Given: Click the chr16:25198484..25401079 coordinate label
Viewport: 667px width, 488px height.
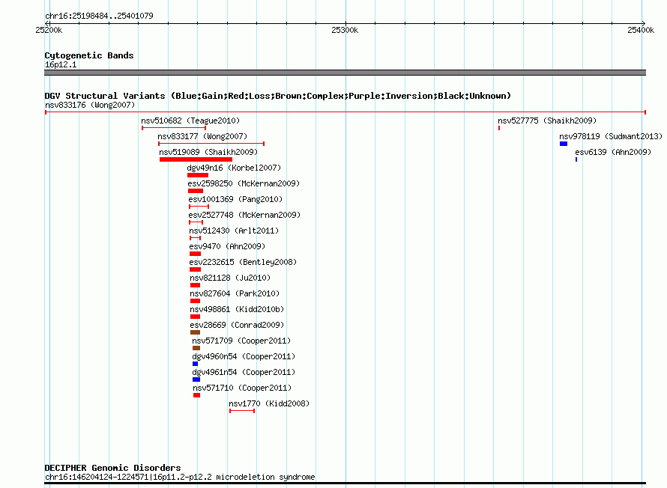Looking at the screenshot, I should click(x=99, y=16).
